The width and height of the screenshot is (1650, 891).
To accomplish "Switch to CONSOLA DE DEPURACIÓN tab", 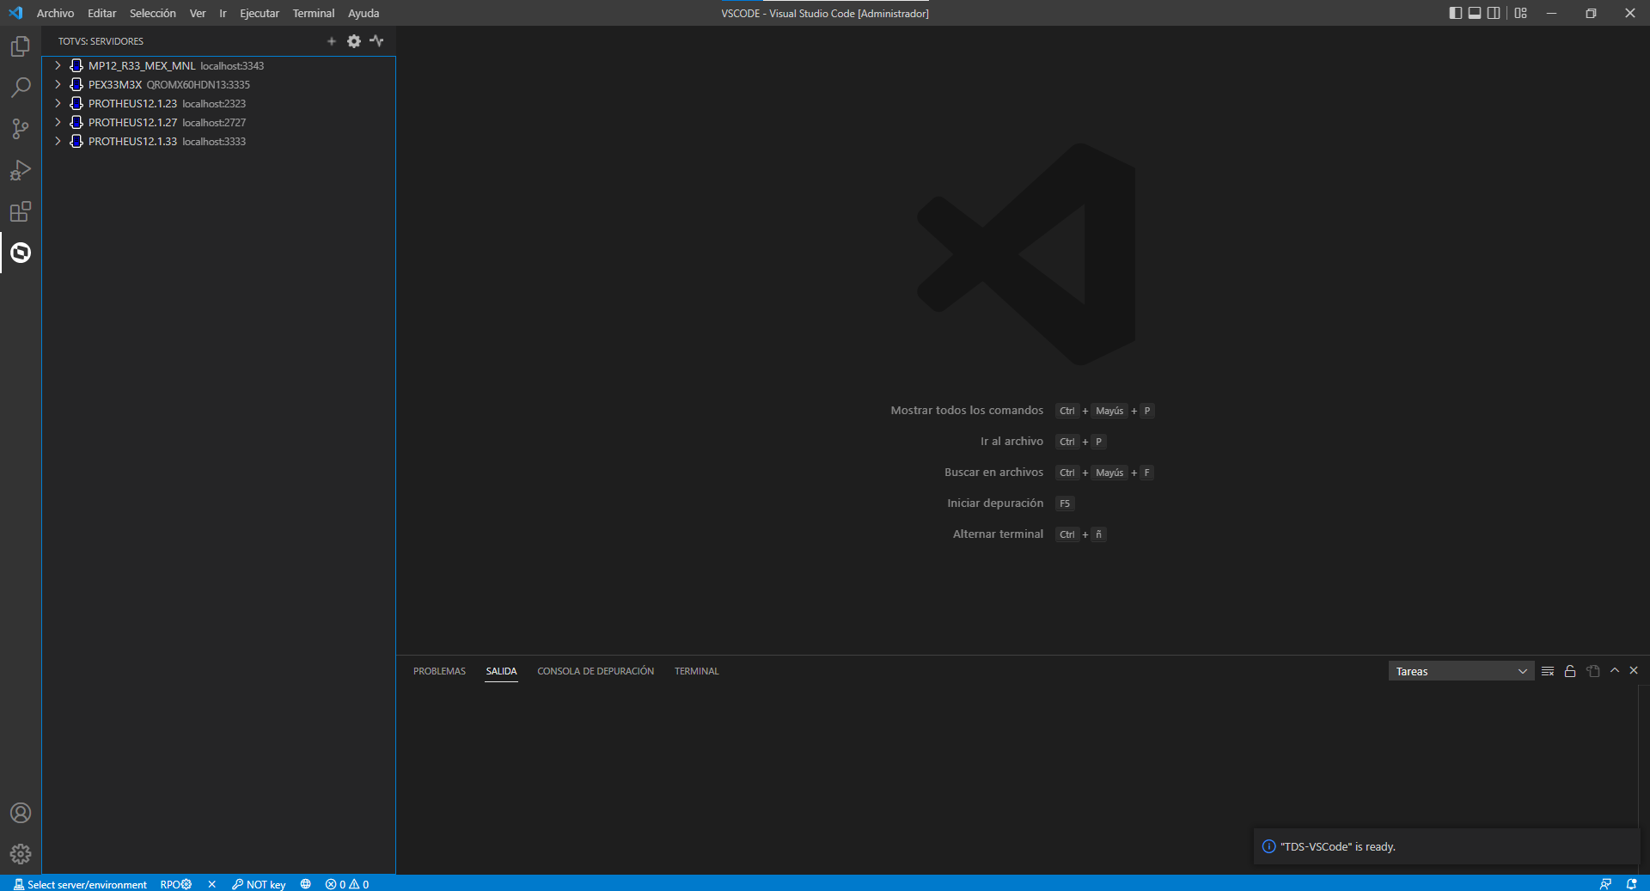I will (596, 671).
